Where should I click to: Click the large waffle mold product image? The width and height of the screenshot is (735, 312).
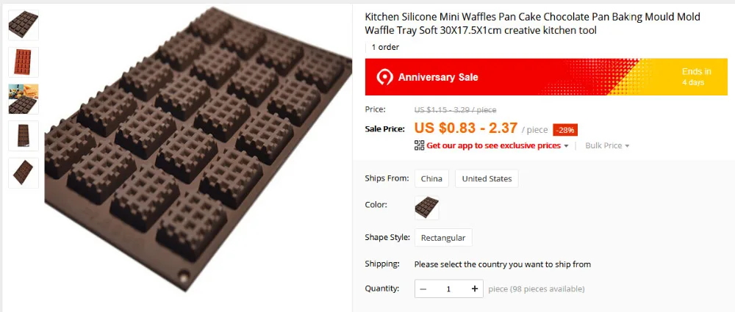click(x=198, y=150)
